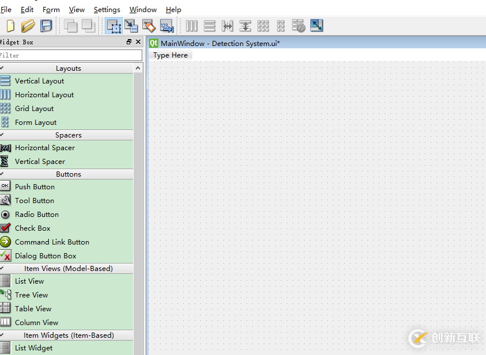This screenshot has width=486, height=355.
Task: Select Tool Button widget
Action: [67, 200]
